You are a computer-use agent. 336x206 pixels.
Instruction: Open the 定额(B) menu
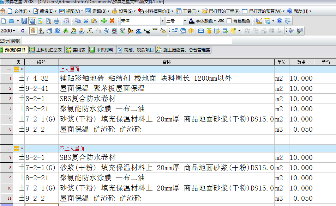pos(97,11)
